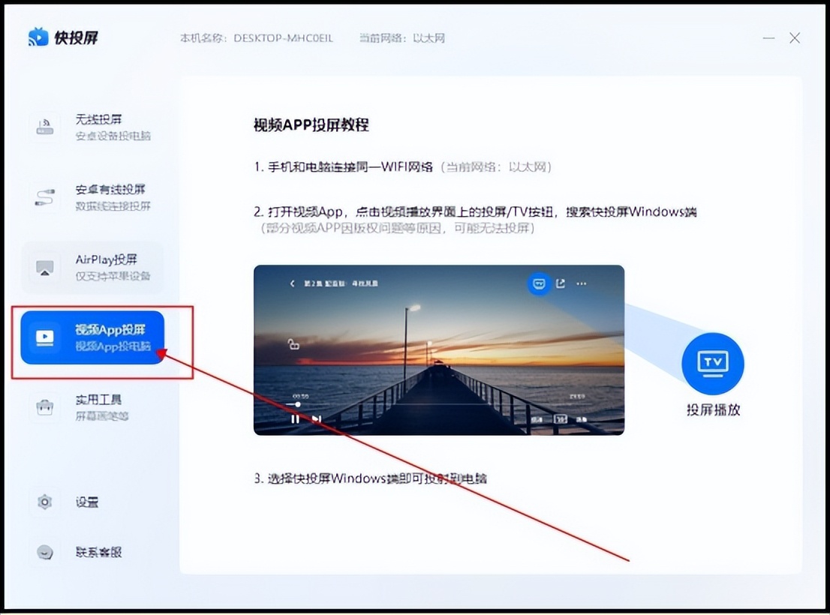This screenshot has height=615, width=830.
Task: Click the share icon in the video player
Action: [x=561, y=283]
